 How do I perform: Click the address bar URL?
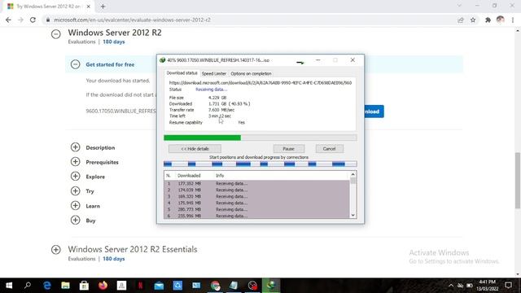click(132, 20)
